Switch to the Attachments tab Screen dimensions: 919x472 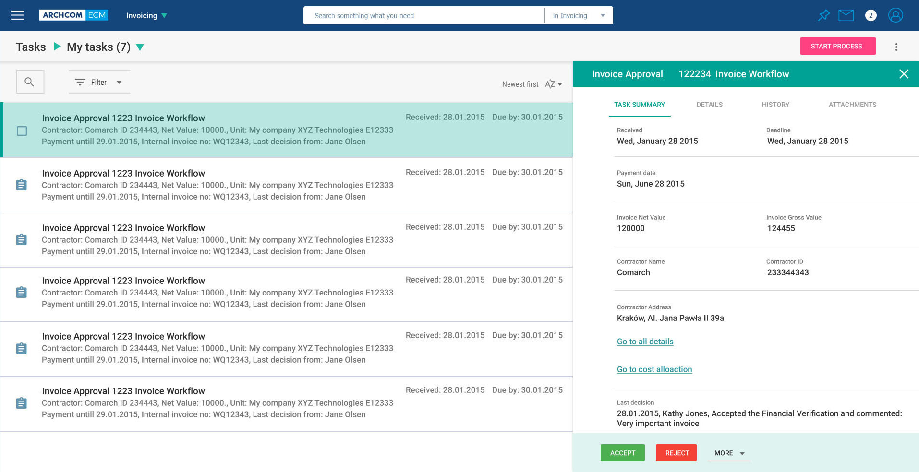tap(852, 105)
